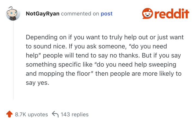The width and height of the screenshot is (195, 121).
Task: Click the reddit wordmark text
Action: [172, 14]
